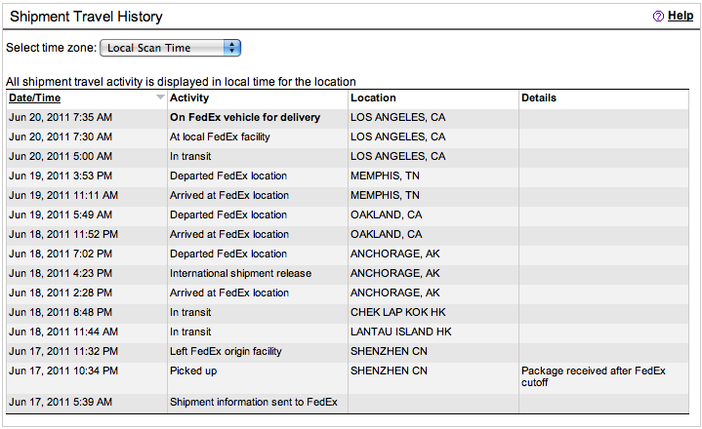
Task: Click the Help question mark icon
Action: [x=658, y=17]
